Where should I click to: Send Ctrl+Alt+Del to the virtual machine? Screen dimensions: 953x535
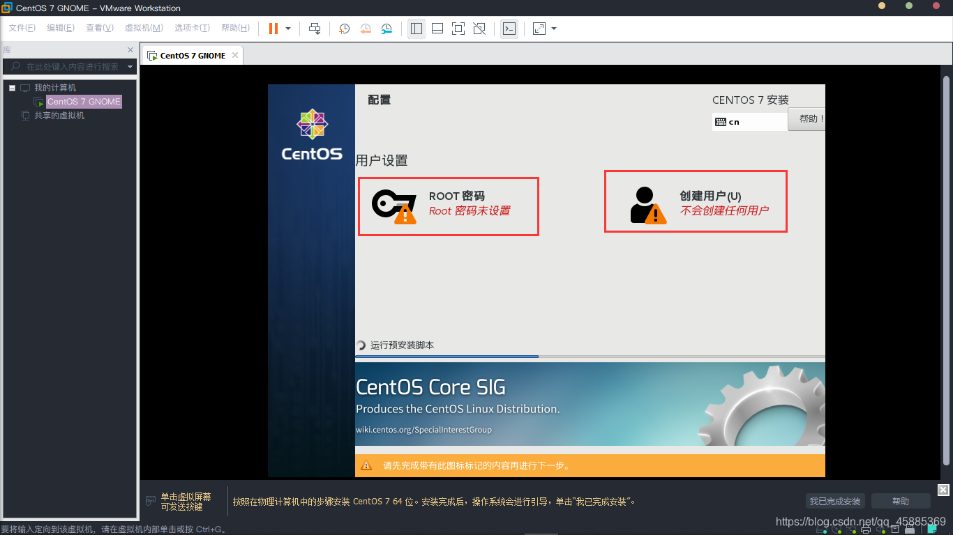click(x=315, y=29)
